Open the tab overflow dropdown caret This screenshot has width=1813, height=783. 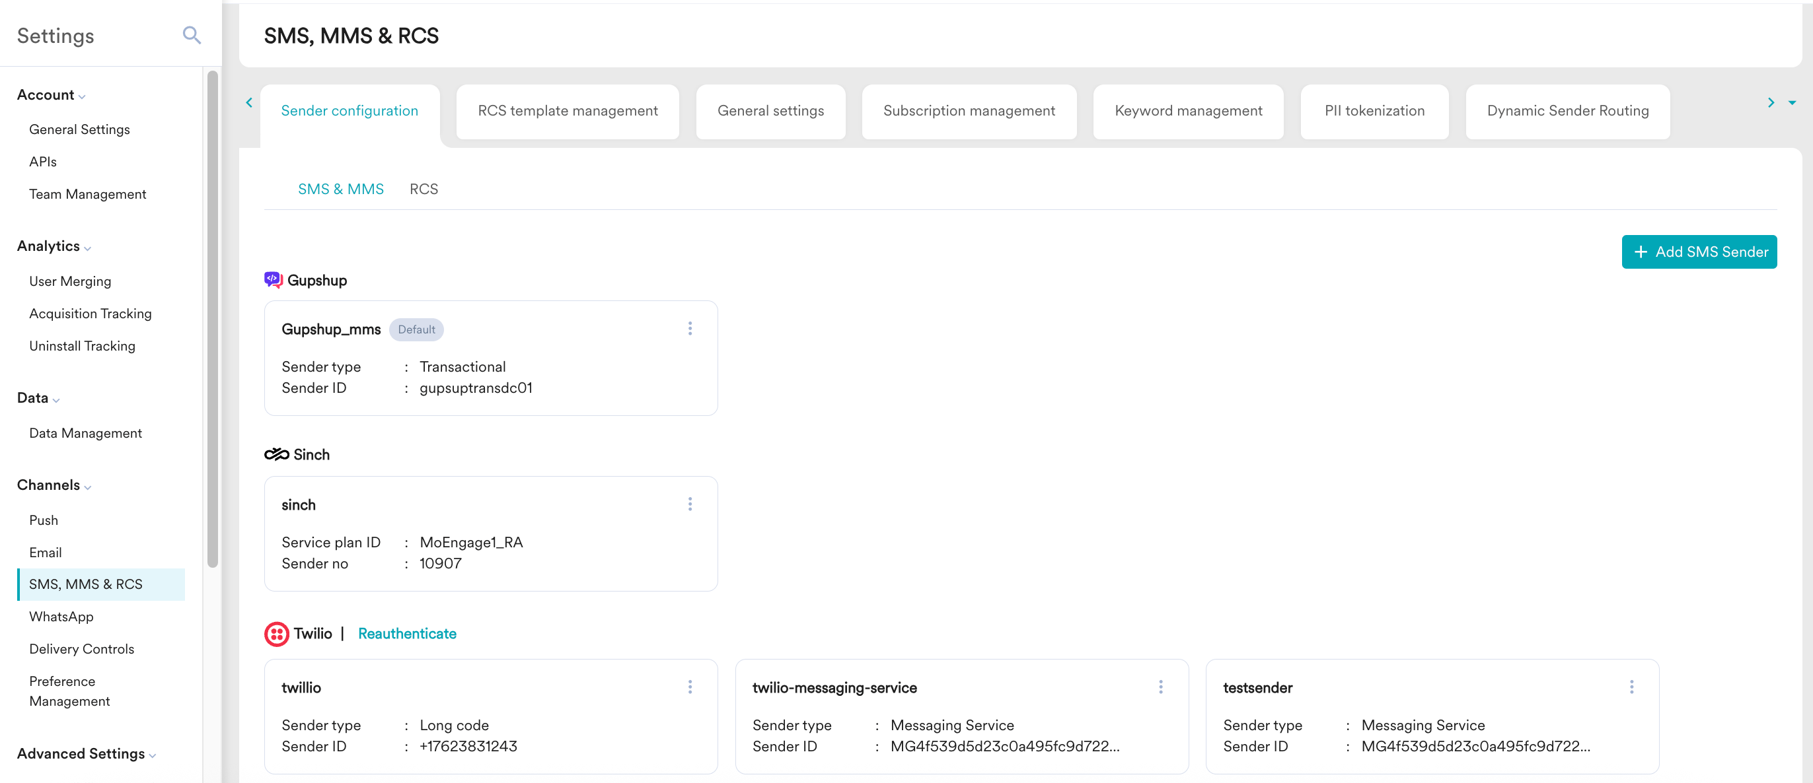pos(1792,103)
